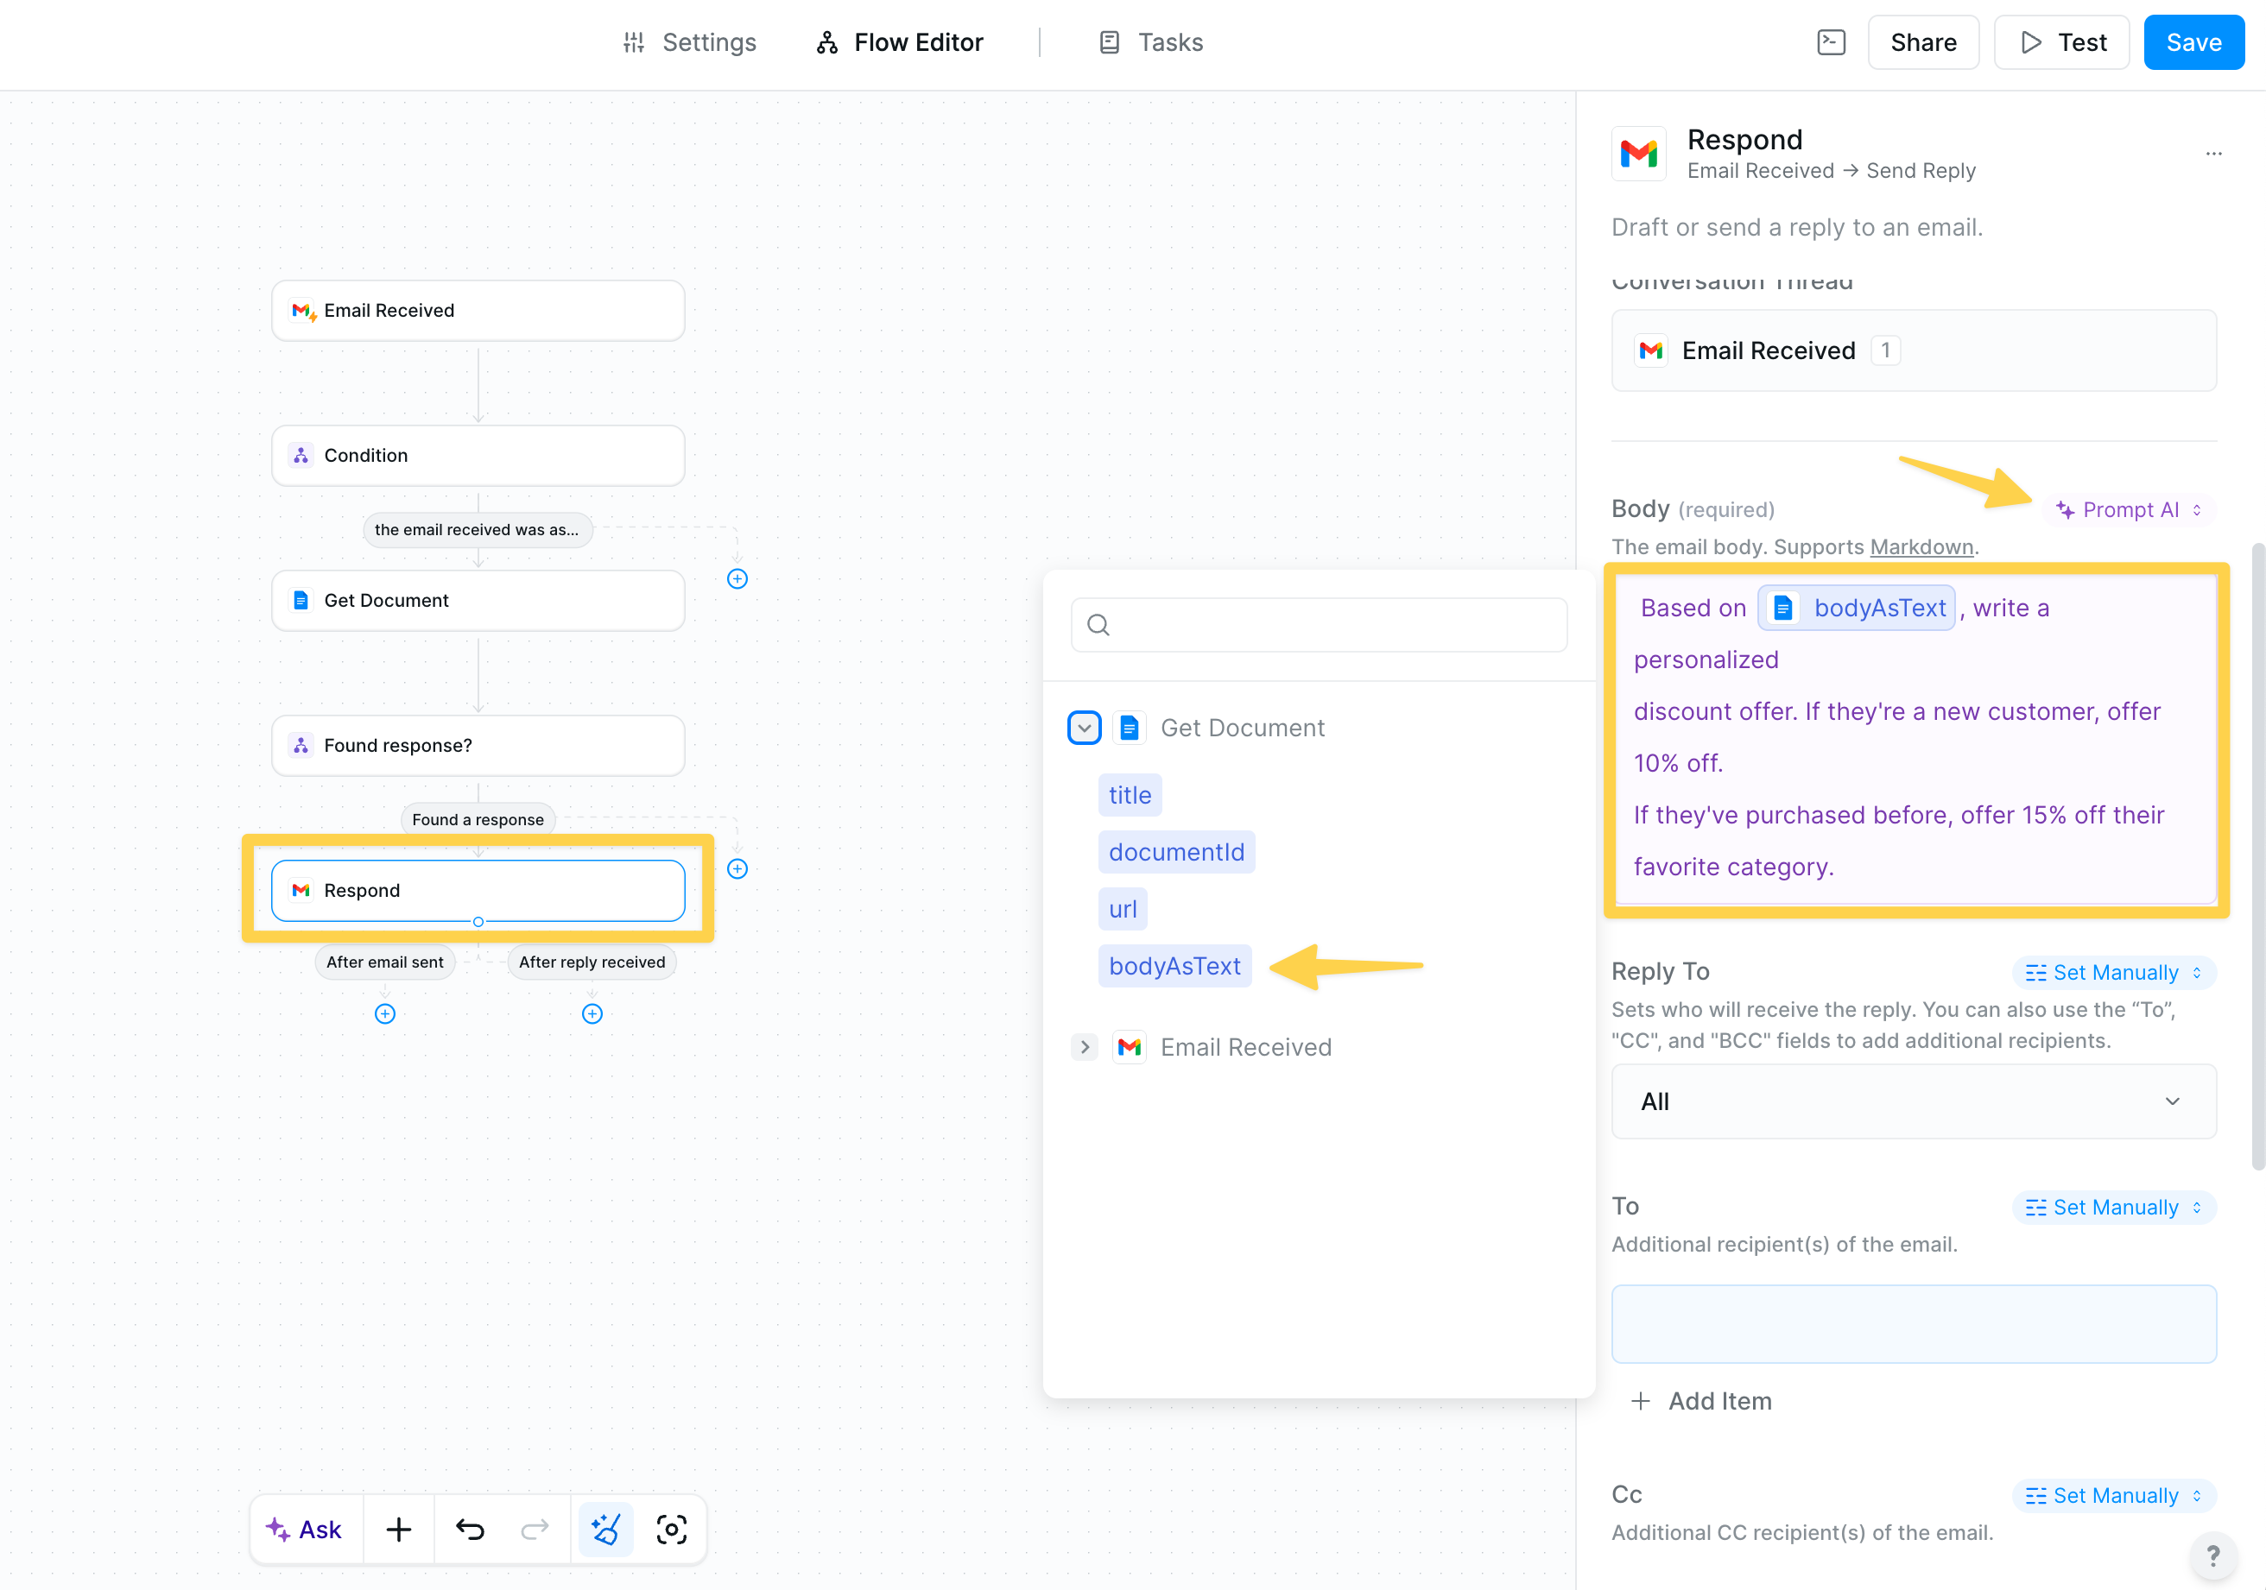This screenshot has height=1590, width=2266.
Task: Open the three-dot Respond options menu
Action: pos(2213,154)
